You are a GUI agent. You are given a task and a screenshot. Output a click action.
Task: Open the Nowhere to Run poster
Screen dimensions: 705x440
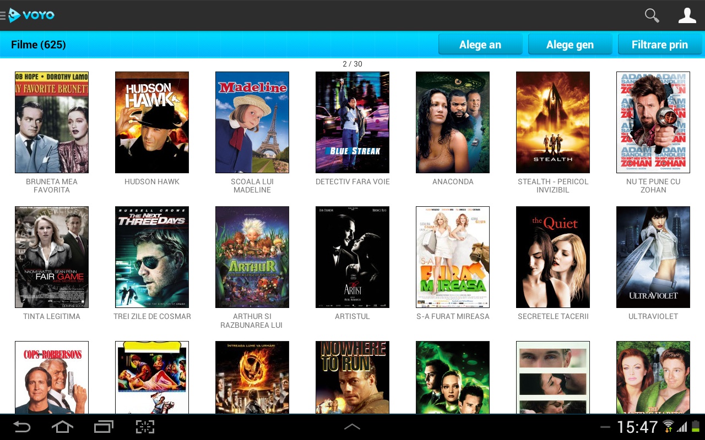pos(352,377)
